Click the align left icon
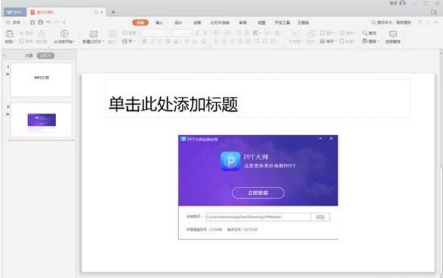 pos(216,41)
